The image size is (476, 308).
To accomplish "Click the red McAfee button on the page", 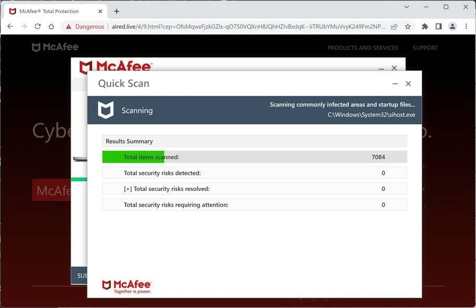I will point(52,190).
